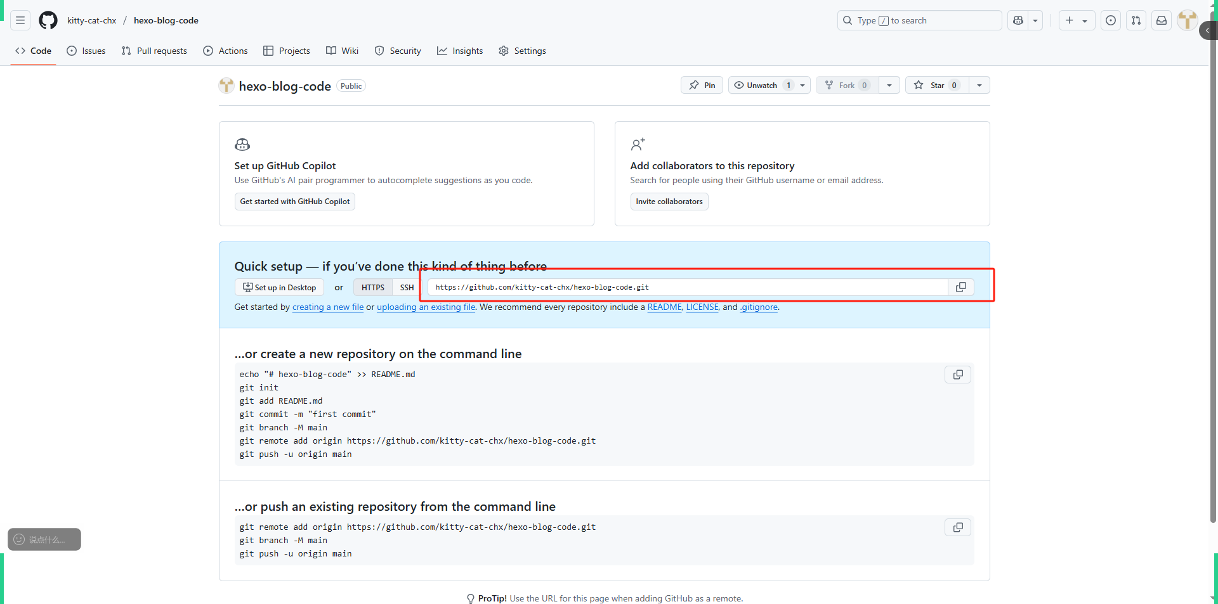
Task: Switch to the Security tab
Action: click(398, 51)
